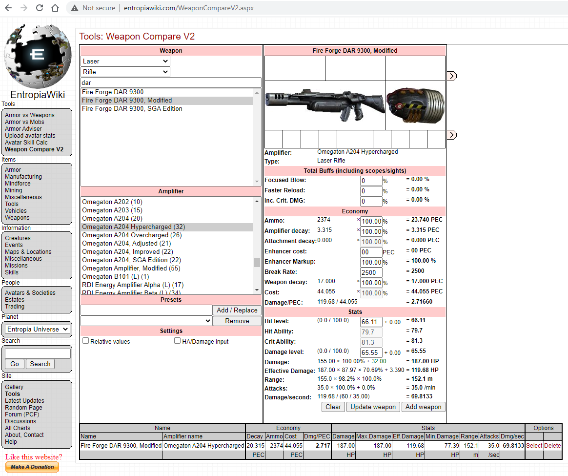The width and height of the screenshot is (568, 476).
Task: Click the Add weapon button
Action: pyautogui.click(x=424, y=407)
